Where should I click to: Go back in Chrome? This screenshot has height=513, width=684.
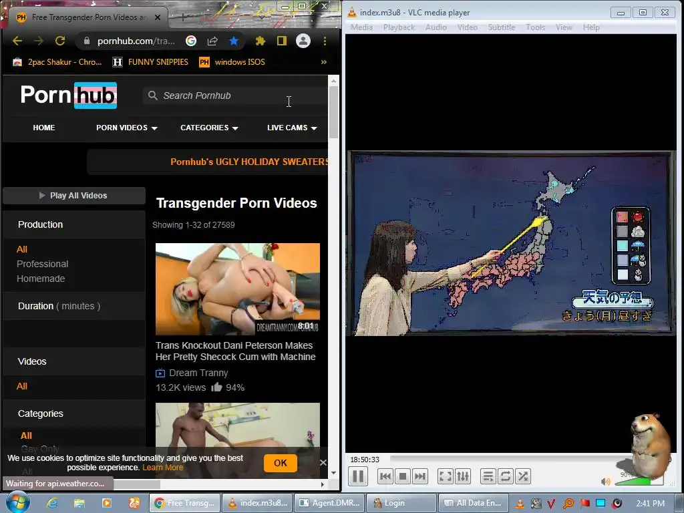(x=17, y=41)
